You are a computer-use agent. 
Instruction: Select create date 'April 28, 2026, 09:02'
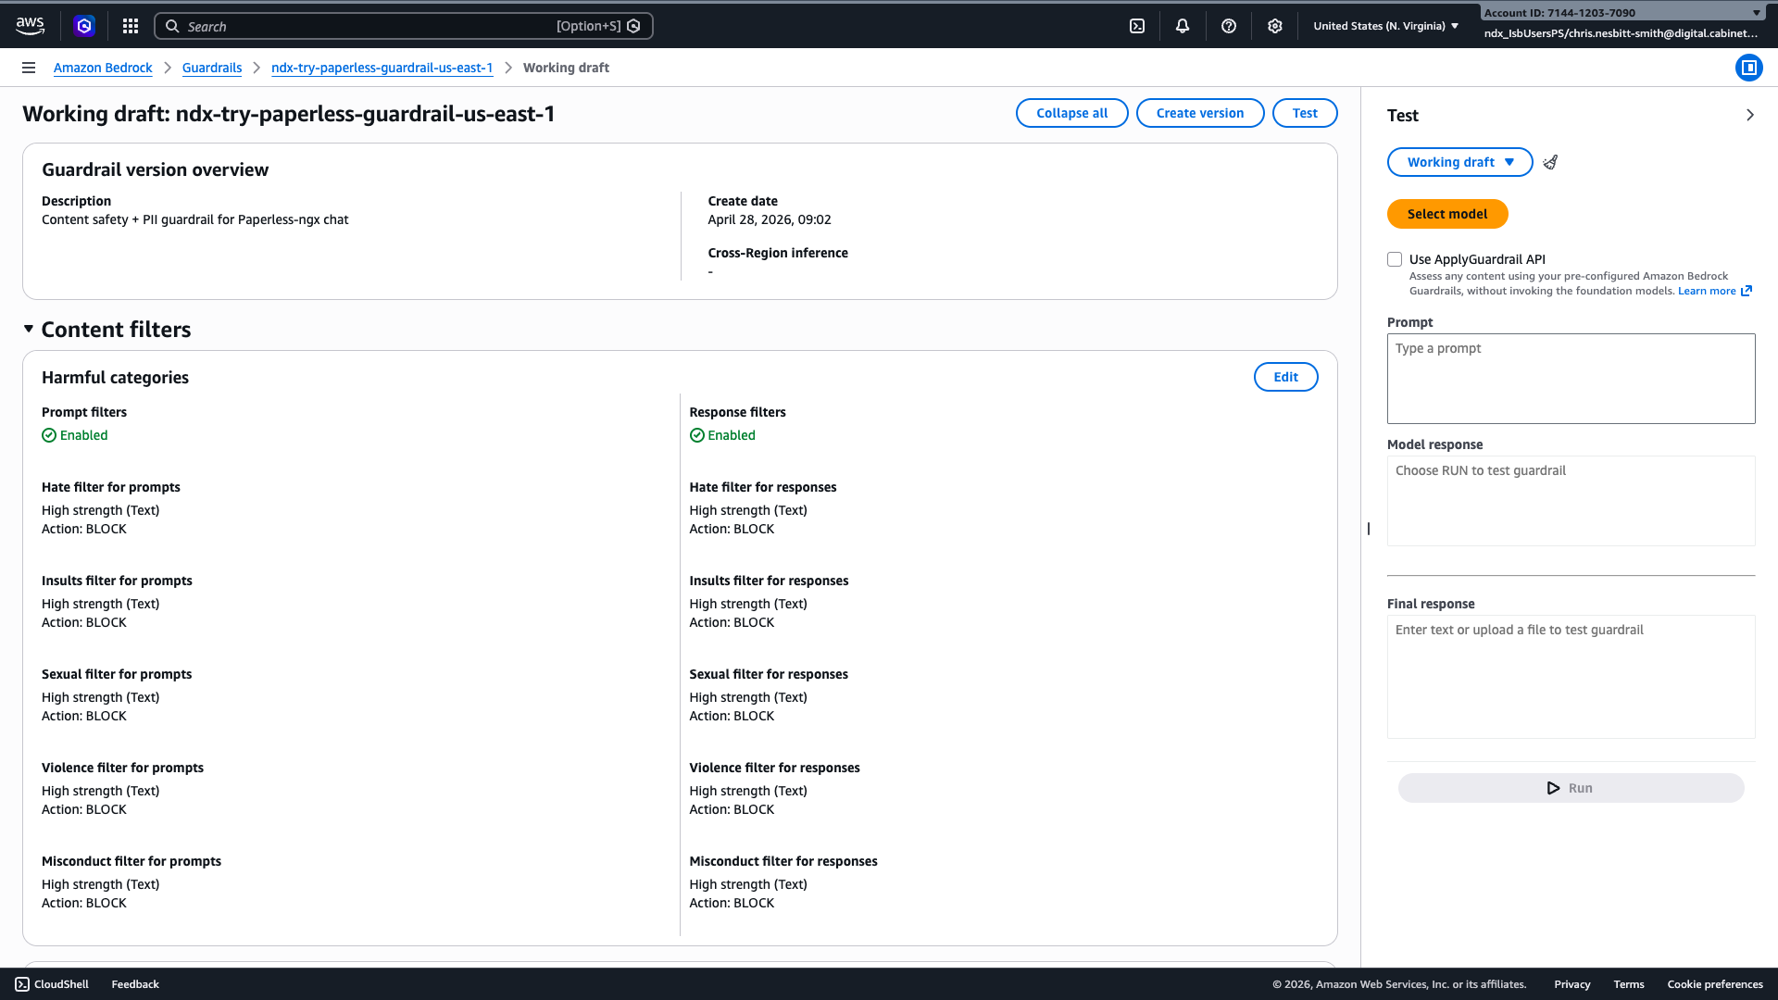770,219
